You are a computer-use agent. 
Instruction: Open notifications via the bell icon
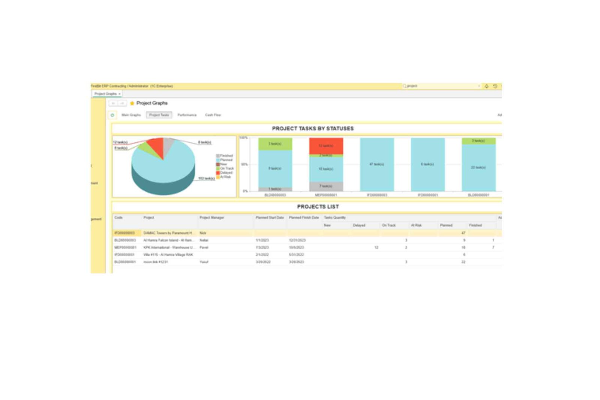point(486,86)
